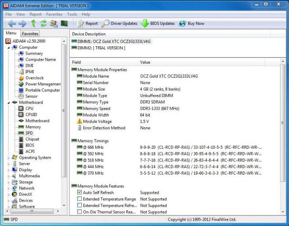289x226 pixels.
Task: Open Report from the toolbar
Action: (87, 24)
